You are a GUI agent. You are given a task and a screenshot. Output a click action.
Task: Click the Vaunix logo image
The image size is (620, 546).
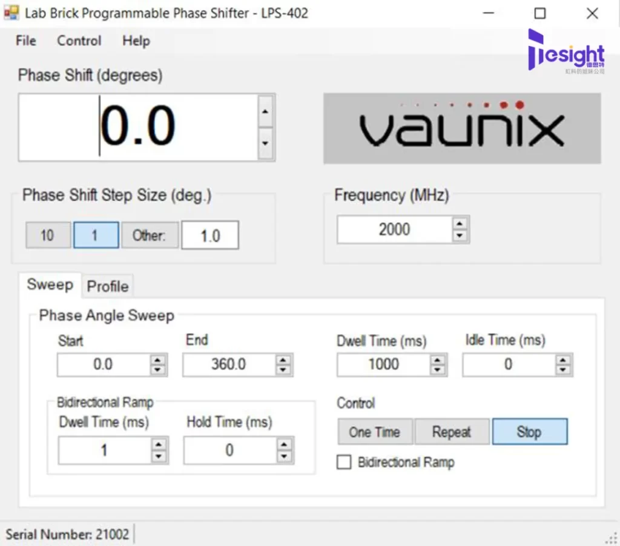click(x=462, y=128)
